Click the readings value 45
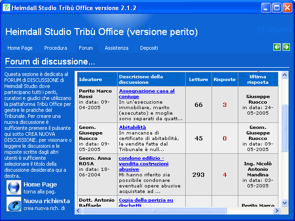The width and height of the screenshot is (295, 221). point(199,139)
